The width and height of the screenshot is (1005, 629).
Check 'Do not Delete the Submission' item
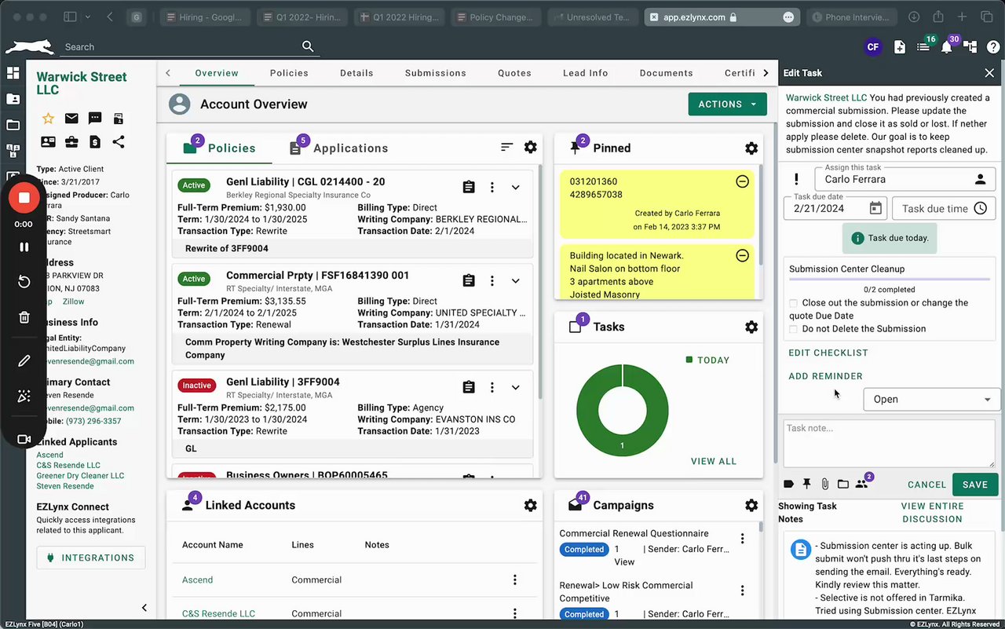[794, 329]
